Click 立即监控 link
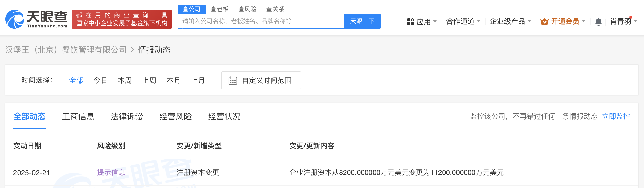 coord(616,116)
